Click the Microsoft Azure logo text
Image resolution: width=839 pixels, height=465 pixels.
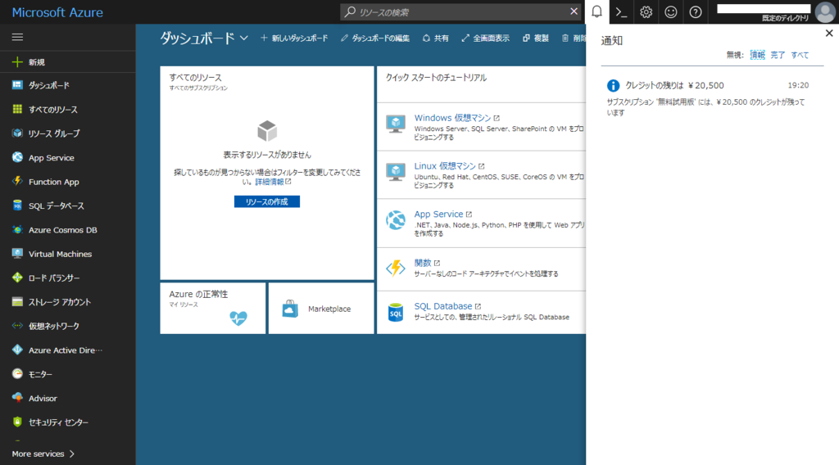tap(57, 12)
